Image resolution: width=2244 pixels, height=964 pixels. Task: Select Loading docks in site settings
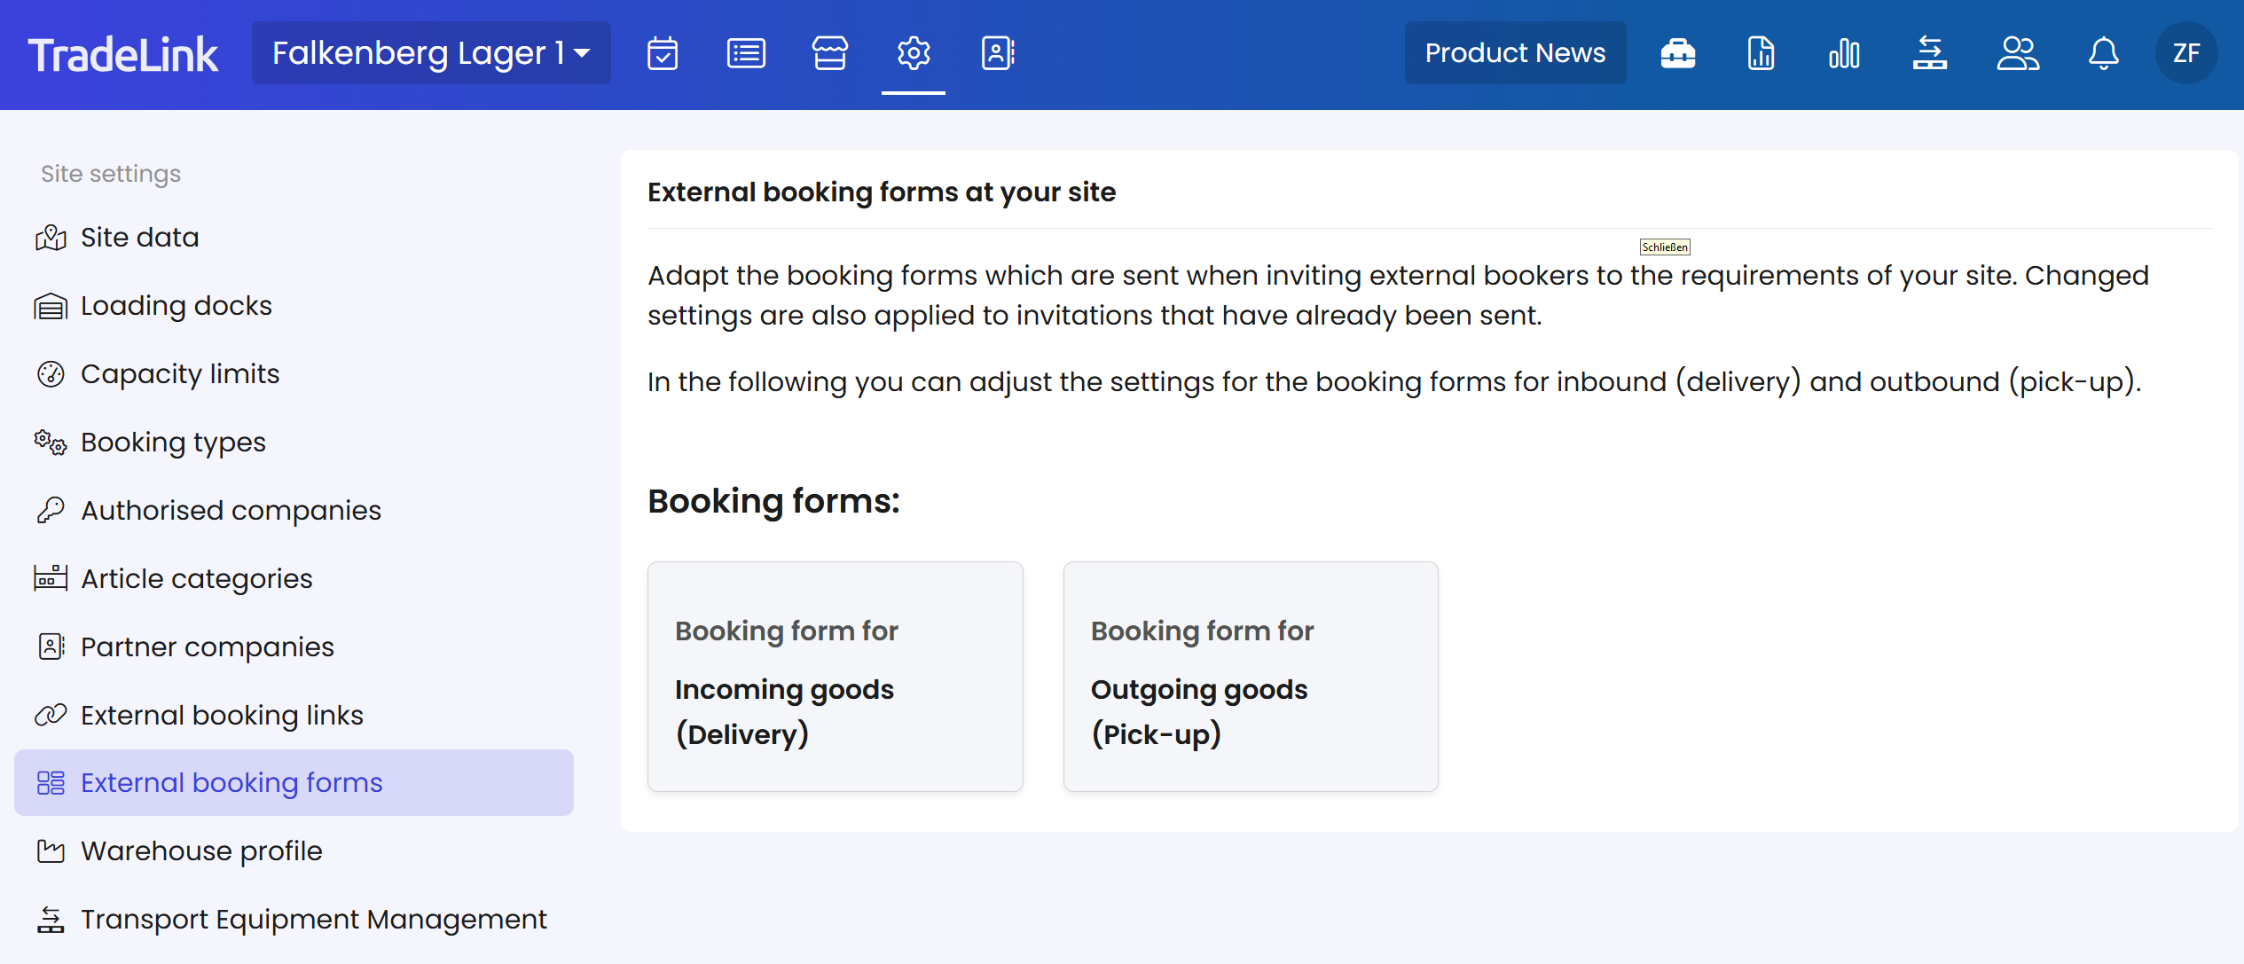tap(176, 306)
